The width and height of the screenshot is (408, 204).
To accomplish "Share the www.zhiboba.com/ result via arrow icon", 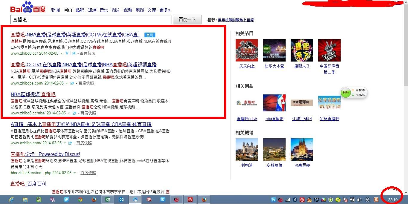I will tap(72, 83).
